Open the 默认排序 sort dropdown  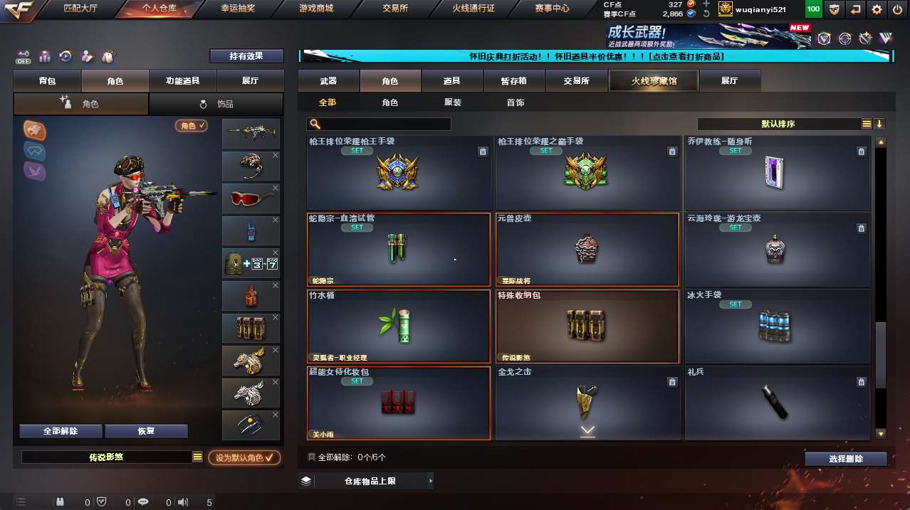(x=778, y=124)
